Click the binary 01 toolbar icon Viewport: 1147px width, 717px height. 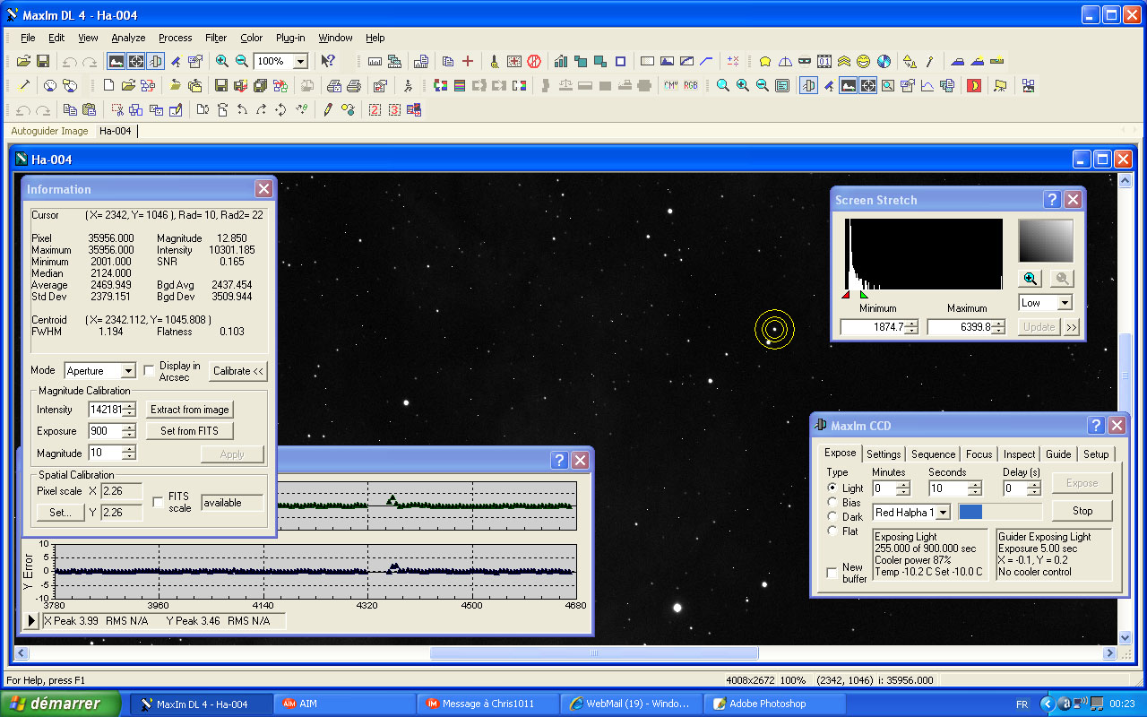[824, 61]
